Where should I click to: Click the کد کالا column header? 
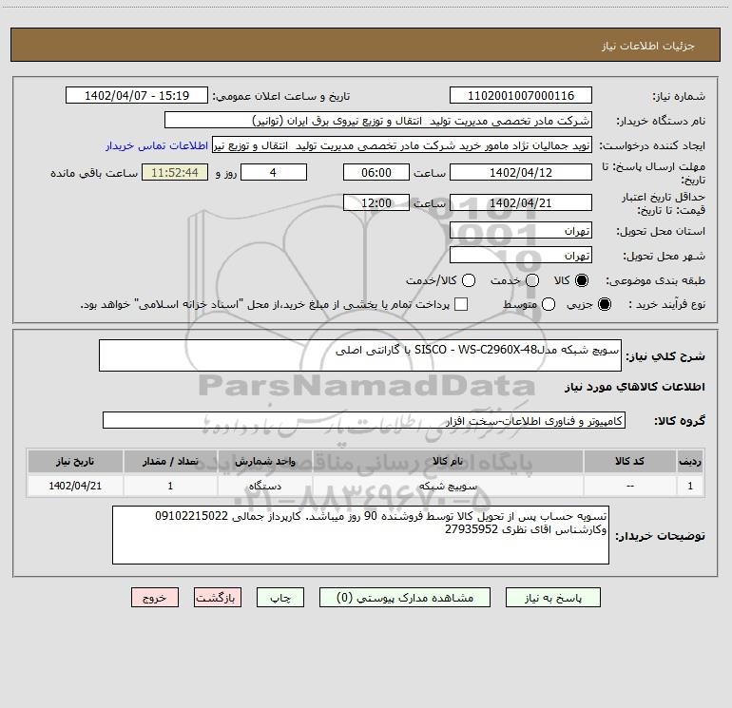(x=629, y=461)
